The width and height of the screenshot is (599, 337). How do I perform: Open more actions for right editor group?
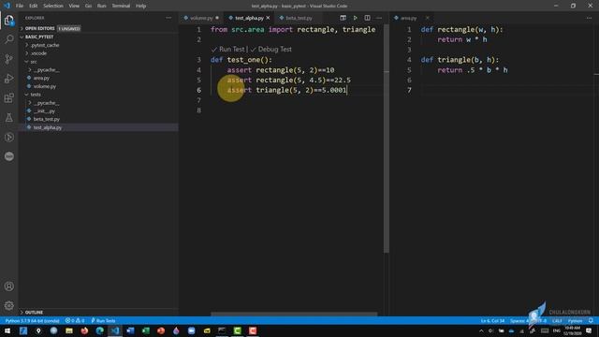pyautogui.click(x=589, y=18)
